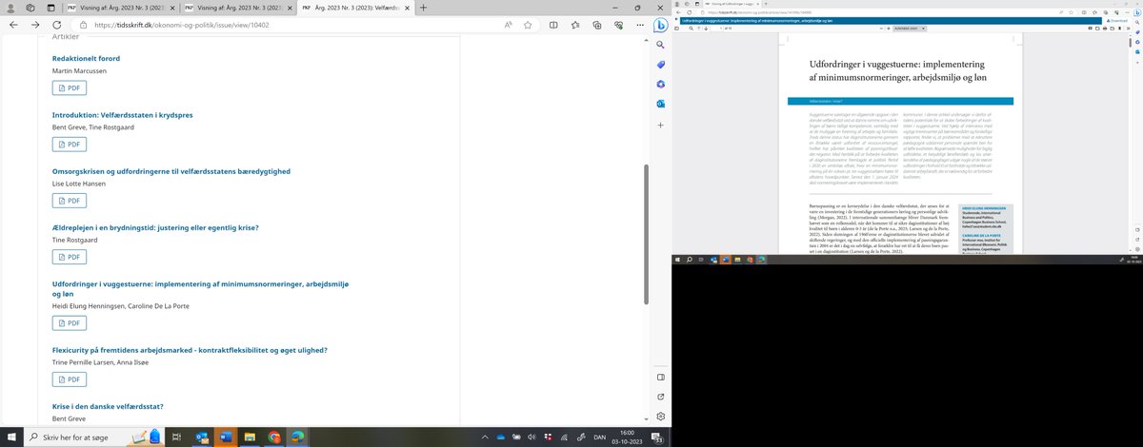Viewport: 1143px width, 447px height.
Task: Open Word from the taskbar
Action: tap(226, 437)
